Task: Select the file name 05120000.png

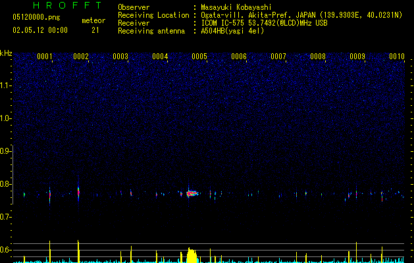Action: [36, 17]
